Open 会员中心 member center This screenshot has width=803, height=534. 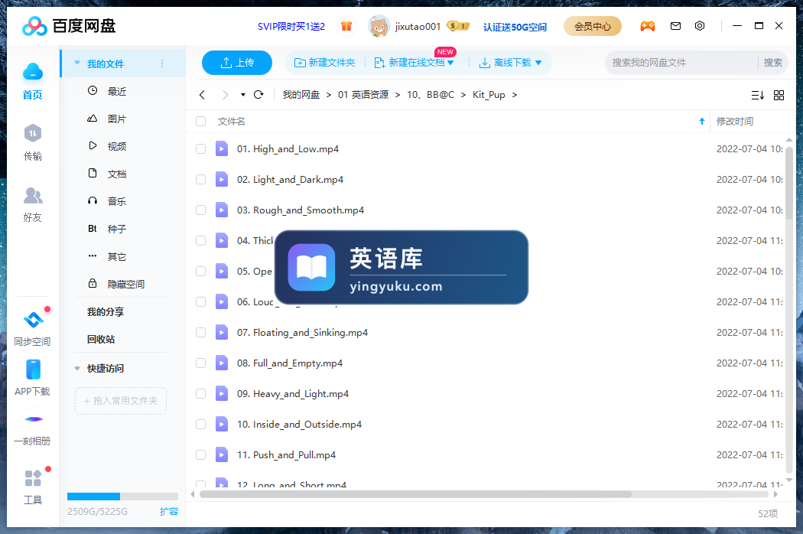(x=593, y=26)
